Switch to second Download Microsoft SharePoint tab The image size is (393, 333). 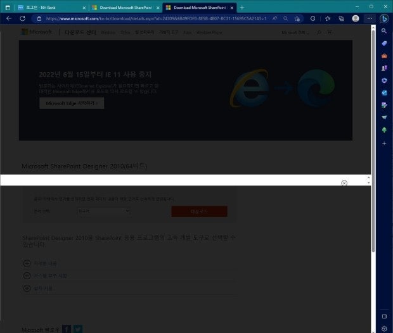coord(126,8)
